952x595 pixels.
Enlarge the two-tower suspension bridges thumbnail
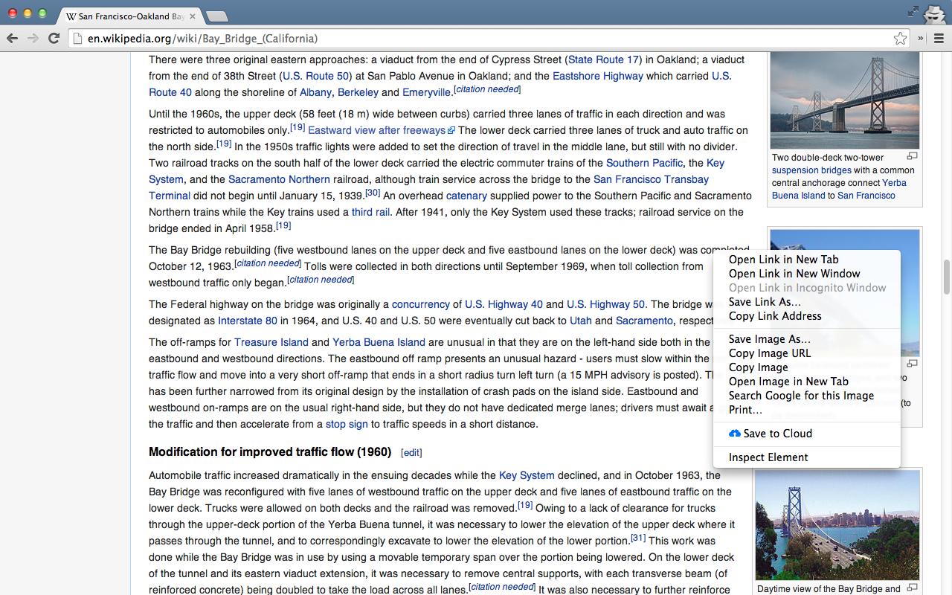(912, 156)
